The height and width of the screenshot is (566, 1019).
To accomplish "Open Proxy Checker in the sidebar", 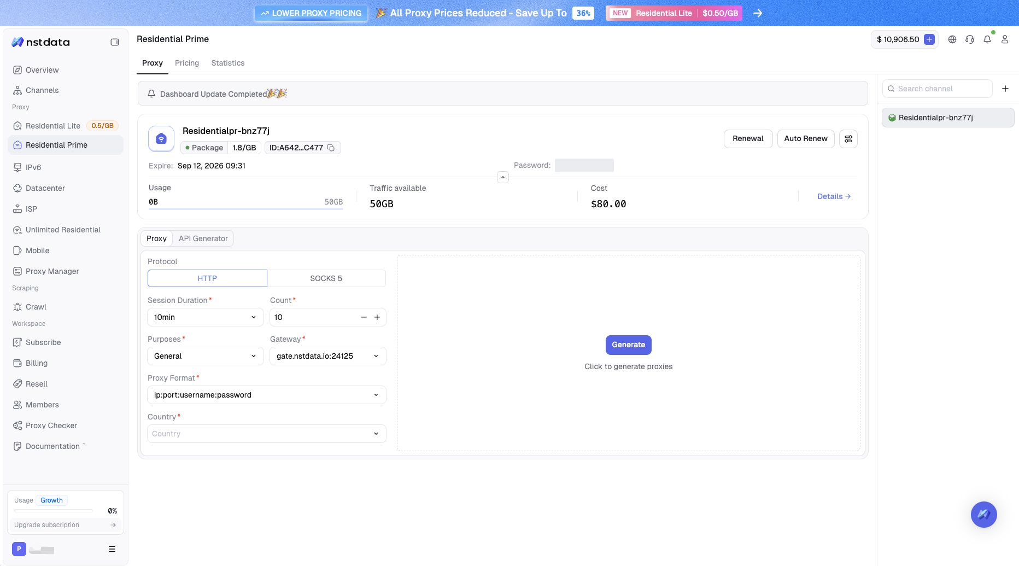I will [66, 425].
